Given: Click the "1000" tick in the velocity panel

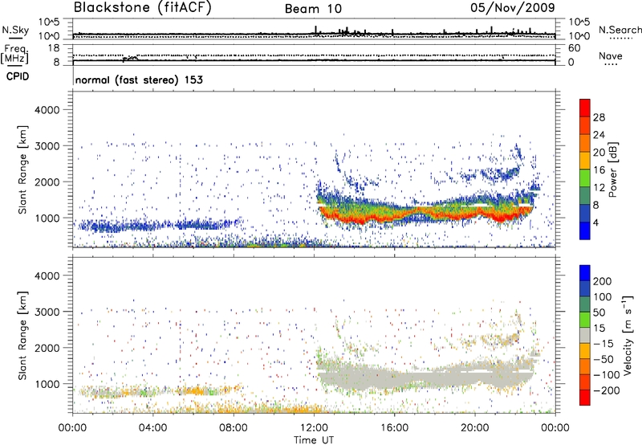Looking at the screenshot, I should (47, 383).
